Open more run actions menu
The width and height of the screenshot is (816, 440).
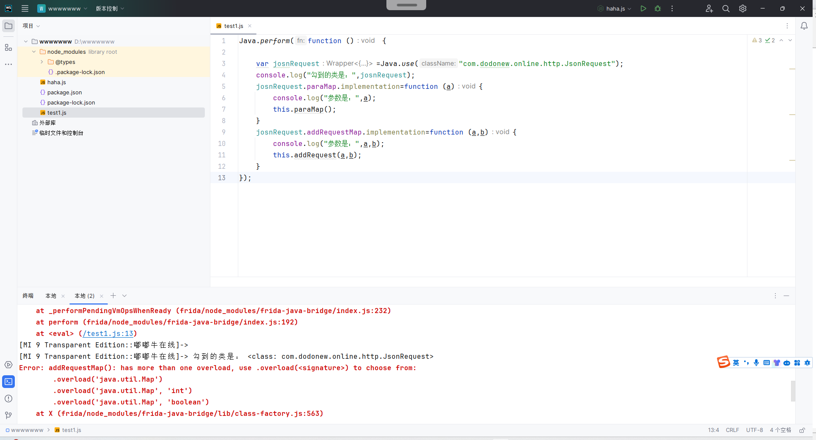672,8
